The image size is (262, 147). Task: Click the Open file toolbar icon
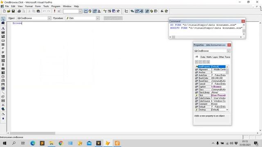[x=9, y=11]
